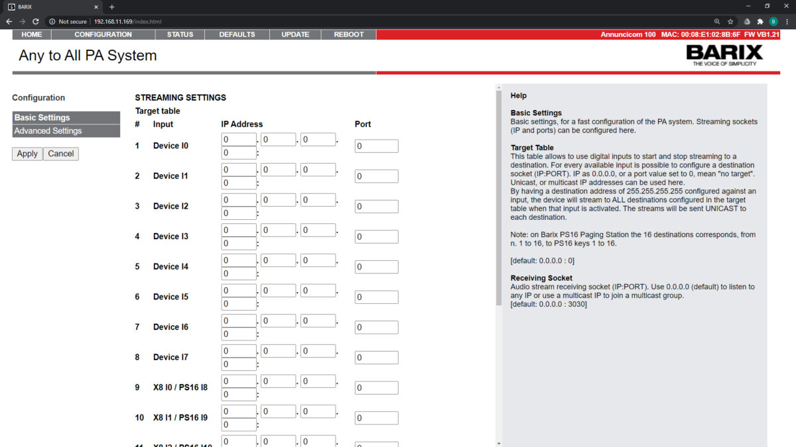Click the site info icon beside Not secure
This screenshot has height=447, width=796.
click(x=52, y=22)
